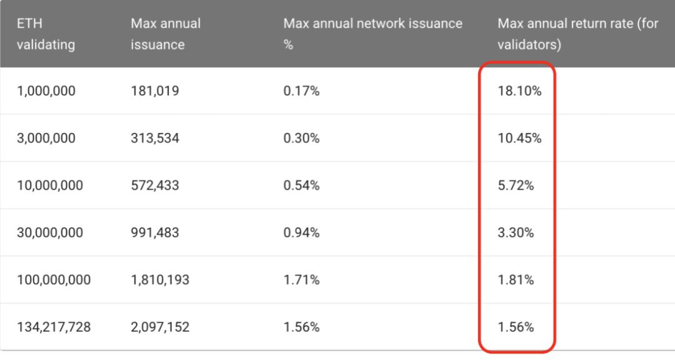The image size is (675, 361).
Task: Click the Max annual network issuance % header
Action: click(372, 34)
